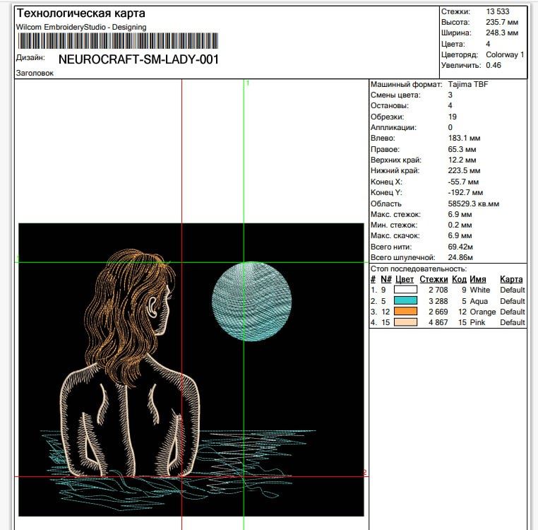Pick the Orange thread color swatch
Image resolution: width=538 pixels, height=530 pixels.
click(406, 312)
